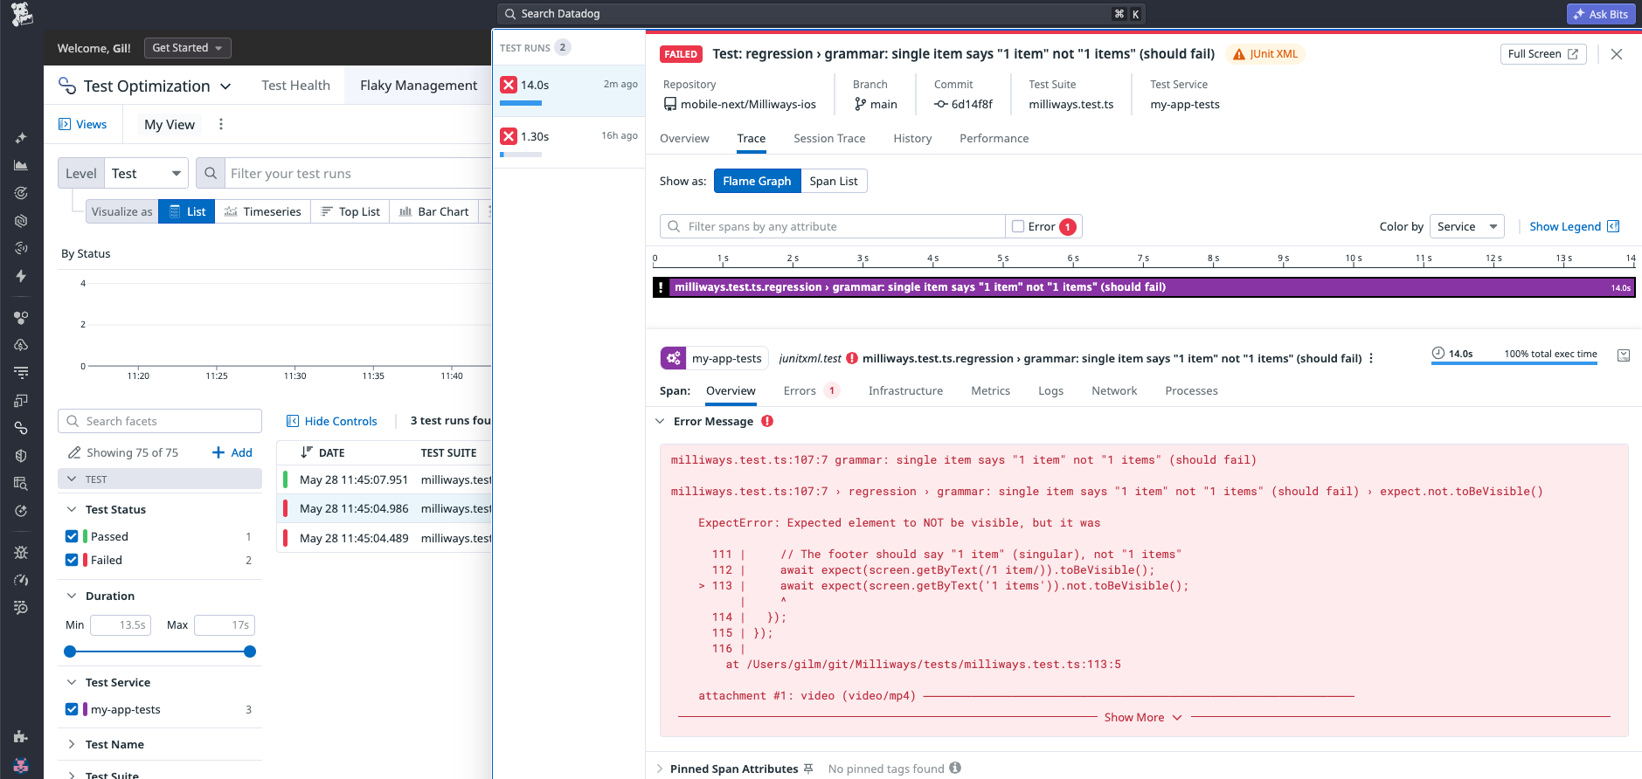Uncheck the Passed test status checkbox
The image size is (1642, 779).
72,536
